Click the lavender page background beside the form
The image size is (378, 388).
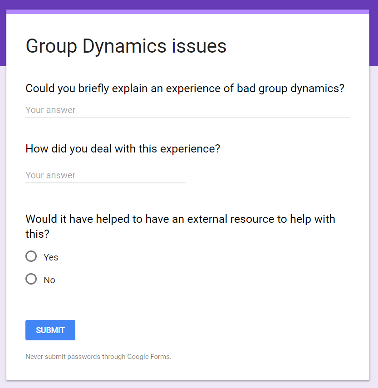click(374, 223)
